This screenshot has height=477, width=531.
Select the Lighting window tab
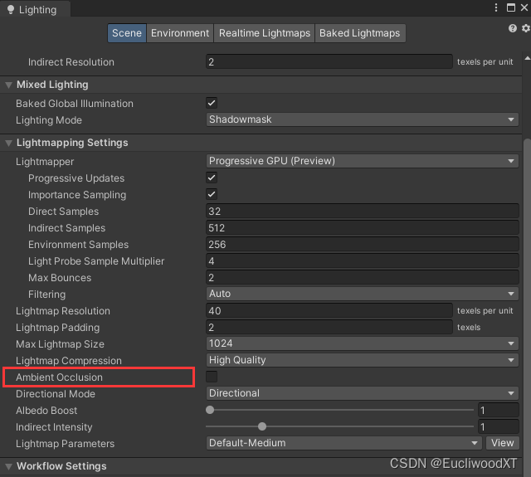point(35,9)
